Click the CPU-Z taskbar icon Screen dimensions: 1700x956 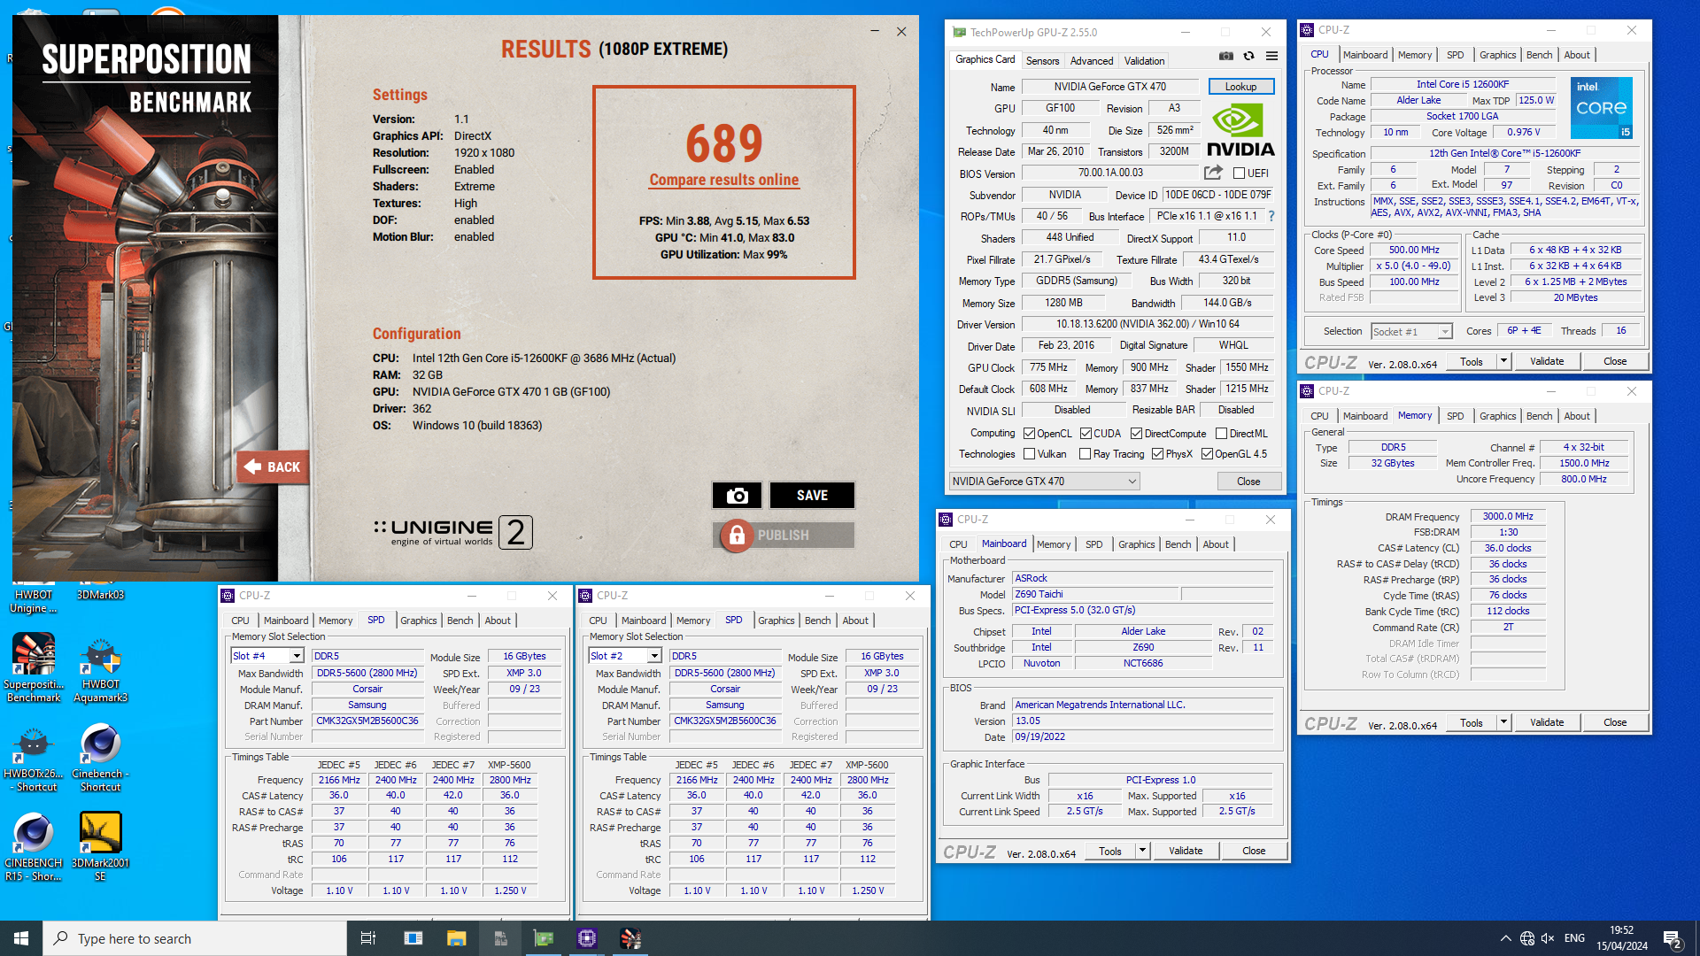(x=587, y=938)
